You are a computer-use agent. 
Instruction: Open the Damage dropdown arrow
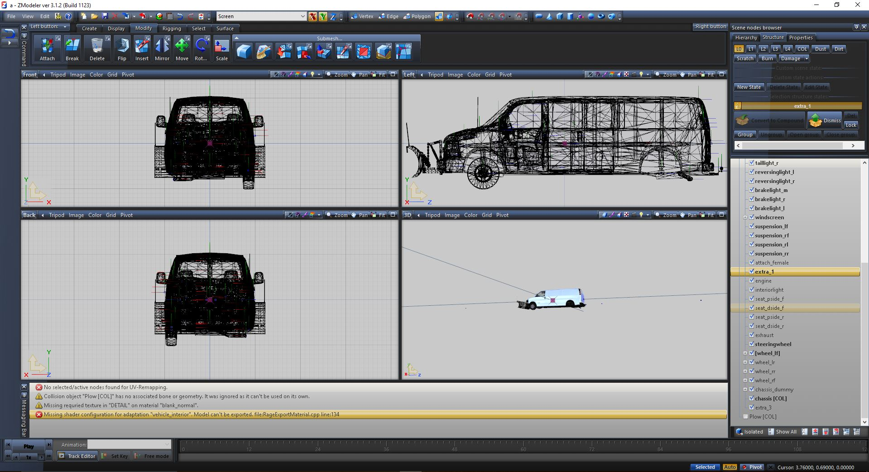tap(807, 58)
